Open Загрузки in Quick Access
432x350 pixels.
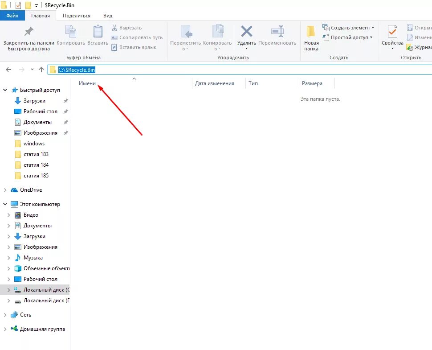34,101
